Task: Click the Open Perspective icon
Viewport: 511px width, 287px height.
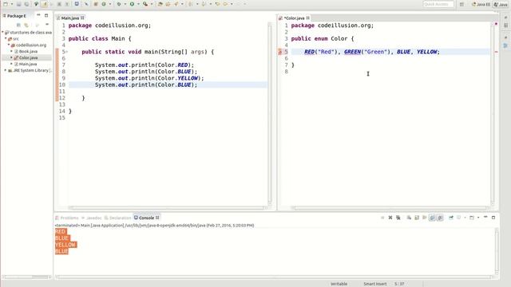Action: [461, 4]
